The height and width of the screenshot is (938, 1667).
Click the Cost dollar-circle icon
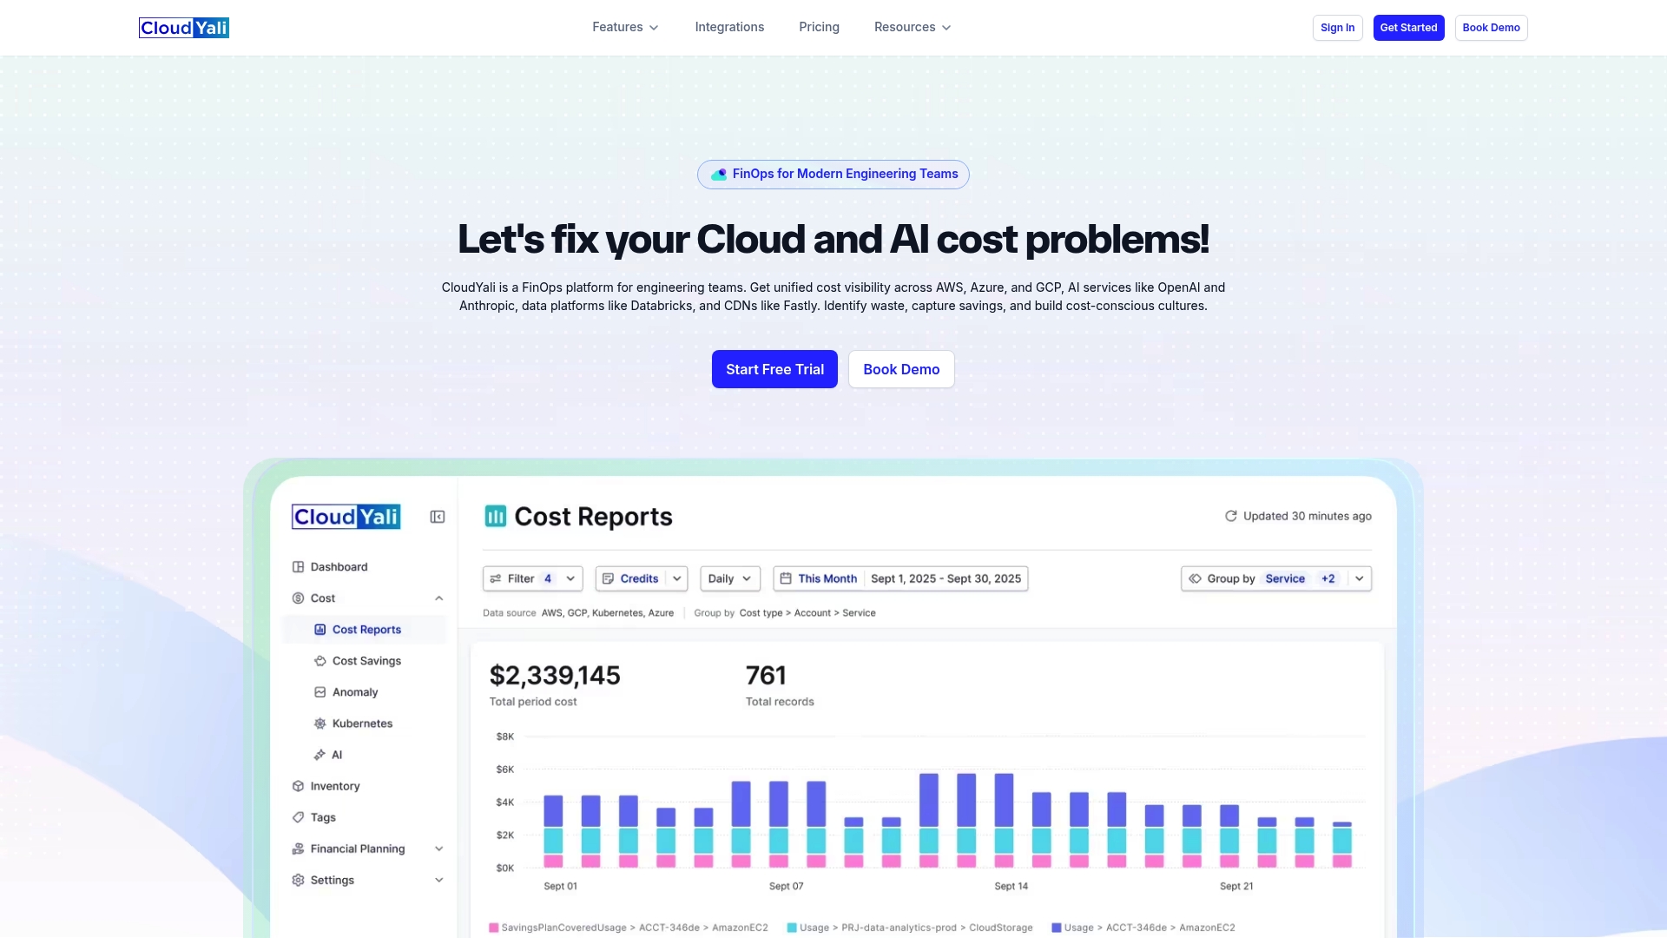click(298, 598)
